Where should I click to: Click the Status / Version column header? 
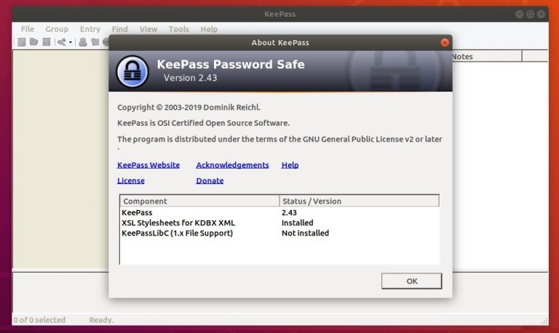[359, 201]
